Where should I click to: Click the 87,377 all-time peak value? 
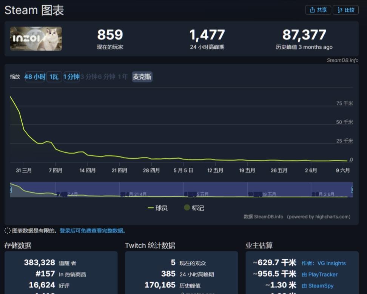pyautogui.click(x=304, y=35)
